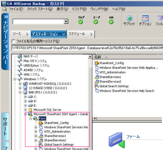Open the Options (オプション) toolbar icon

click(x=145, y=18)
